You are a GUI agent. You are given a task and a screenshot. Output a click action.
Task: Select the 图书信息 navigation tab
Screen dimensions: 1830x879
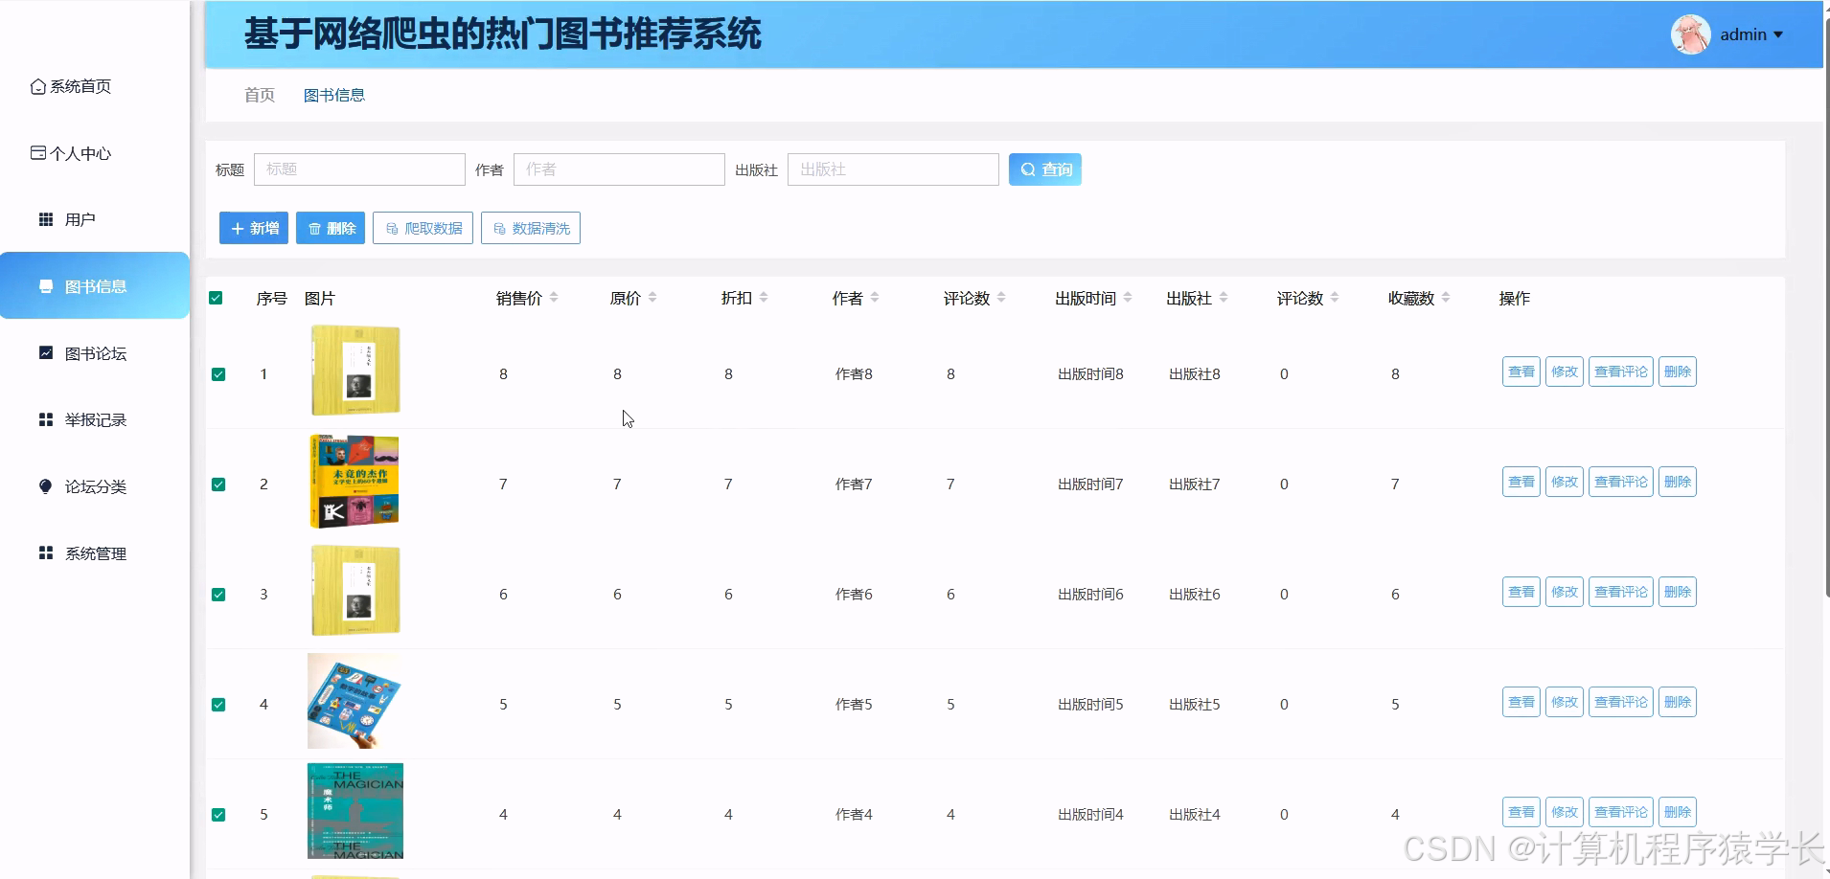point(333,95)
